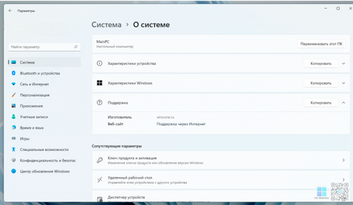The height and width of the screenshot is (205, 353).
Task: Click the wincore.ru manufacturer value
Action: click(x=165, y=117)
